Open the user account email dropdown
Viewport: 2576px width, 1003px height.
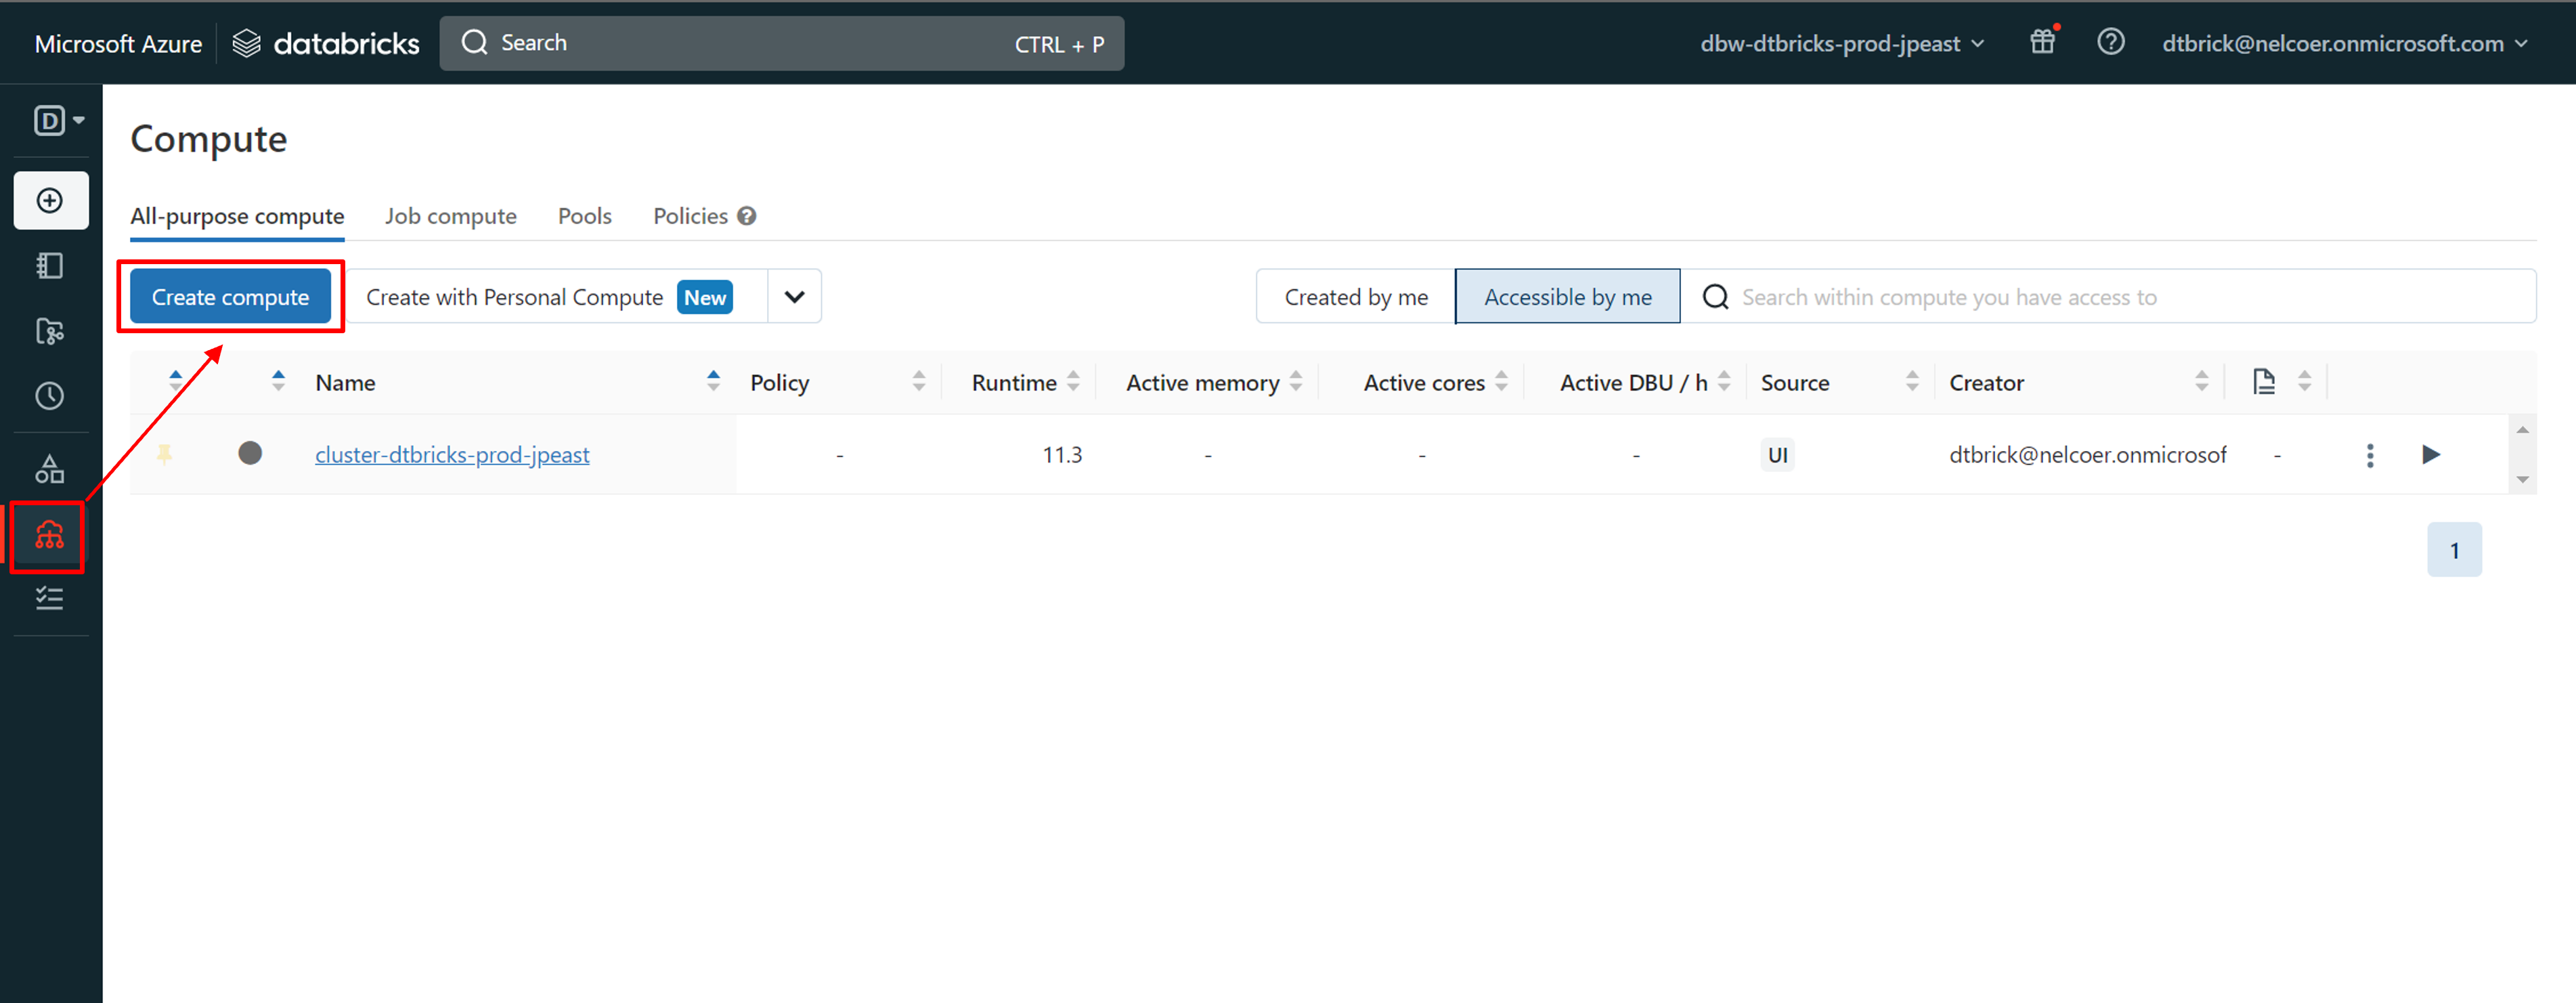[2344, 44]
